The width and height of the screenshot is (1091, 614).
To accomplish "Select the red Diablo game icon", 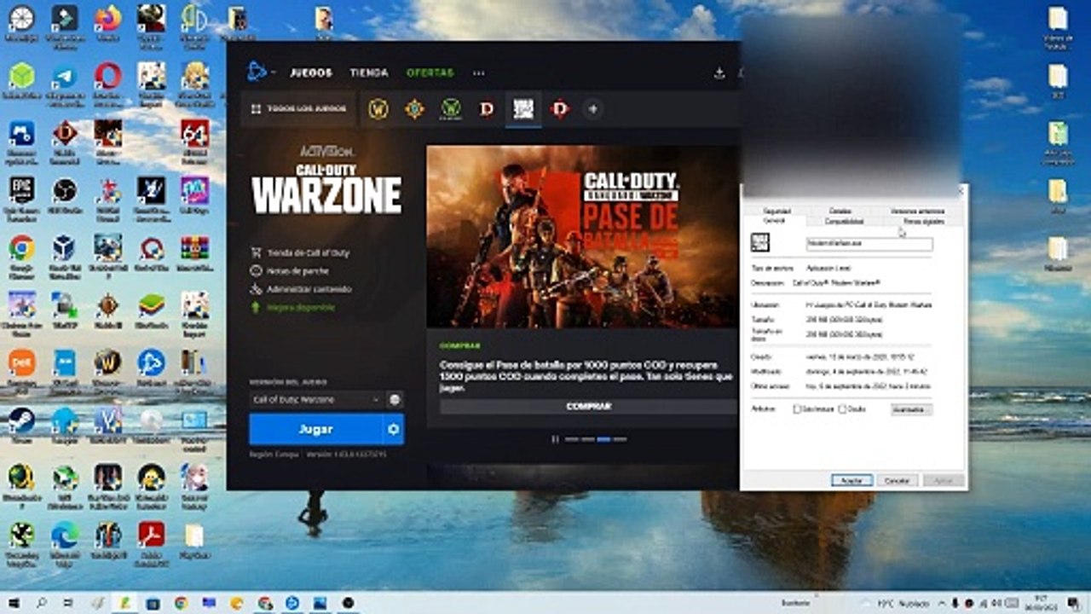I will pyautogui.click(x=560, y=109).
